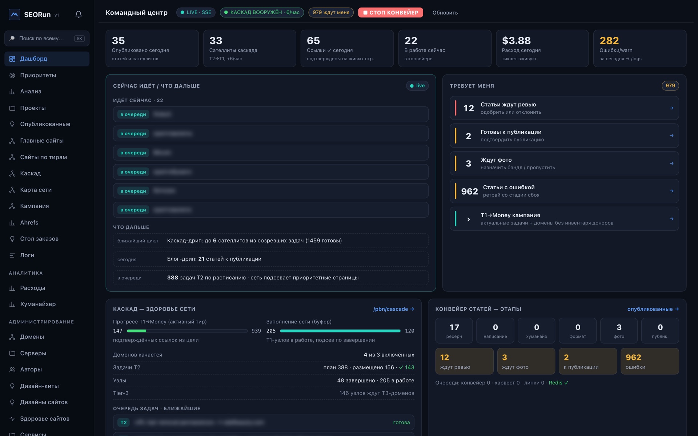Viewport: 698px width, 436px height.
Task: Open Готовы к публикации row
Action: pyautogui.click(x=564, y=136)
